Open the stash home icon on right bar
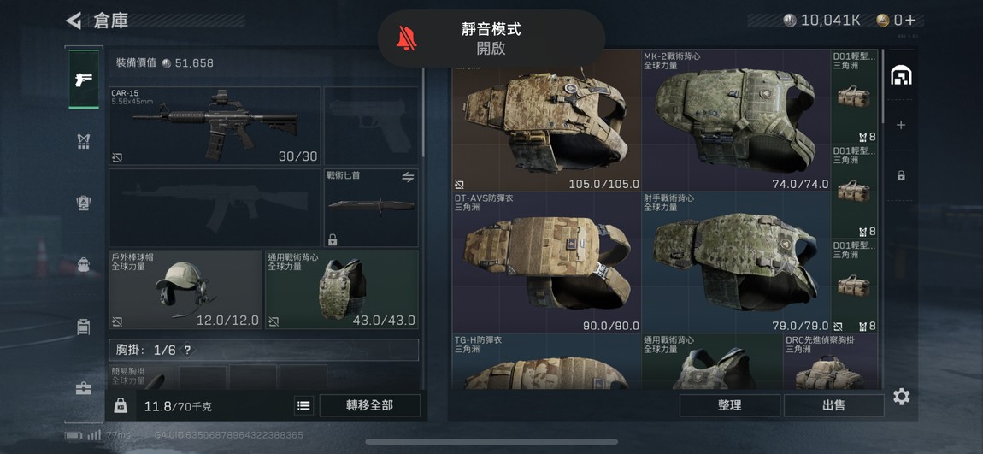The height and width of the screenshot is (454, 983). click(901, 76)
